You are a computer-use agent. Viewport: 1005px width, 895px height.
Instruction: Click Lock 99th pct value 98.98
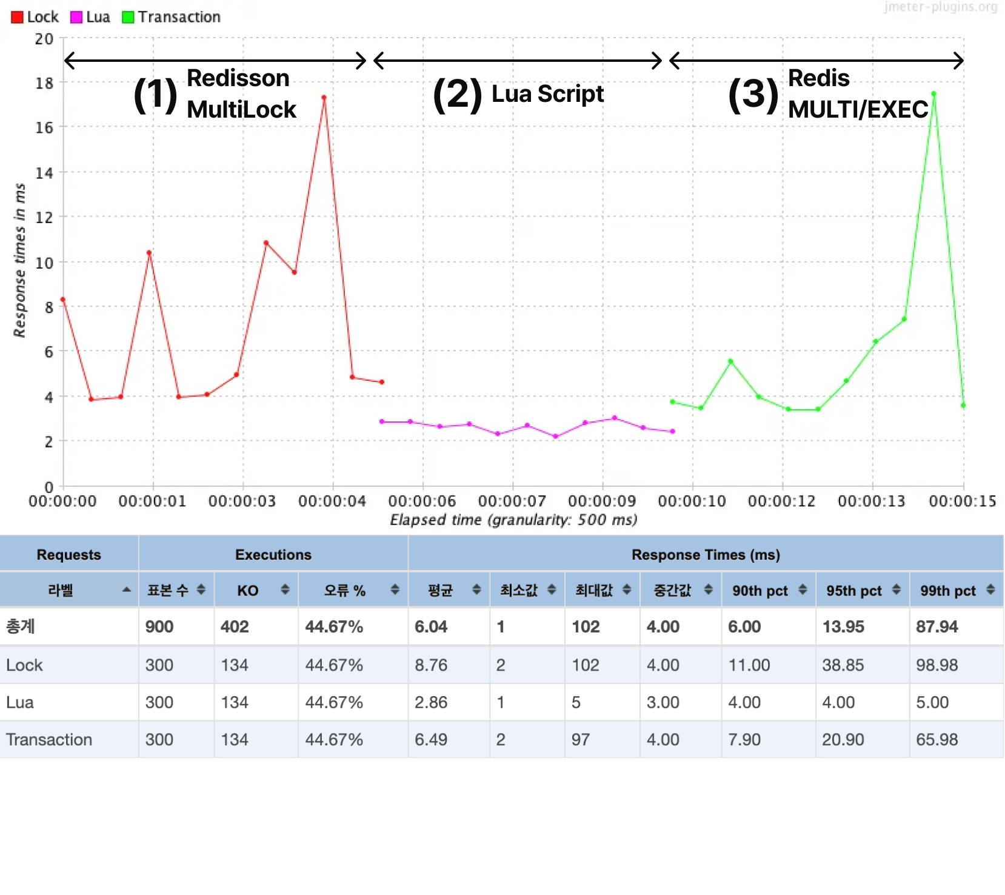click(x=937, y=665)
